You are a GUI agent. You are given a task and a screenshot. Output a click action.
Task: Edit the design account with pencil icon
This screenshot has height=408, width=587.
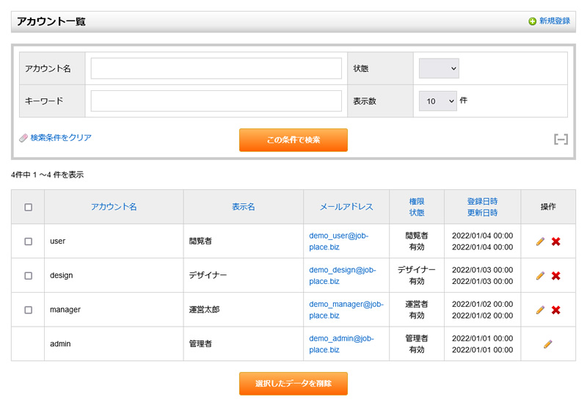click(x=540, y=276)
